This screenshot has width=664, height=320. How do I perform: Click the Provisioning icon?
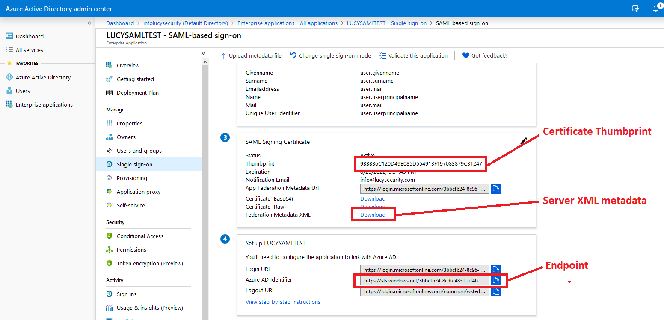(x=109, y=178)
